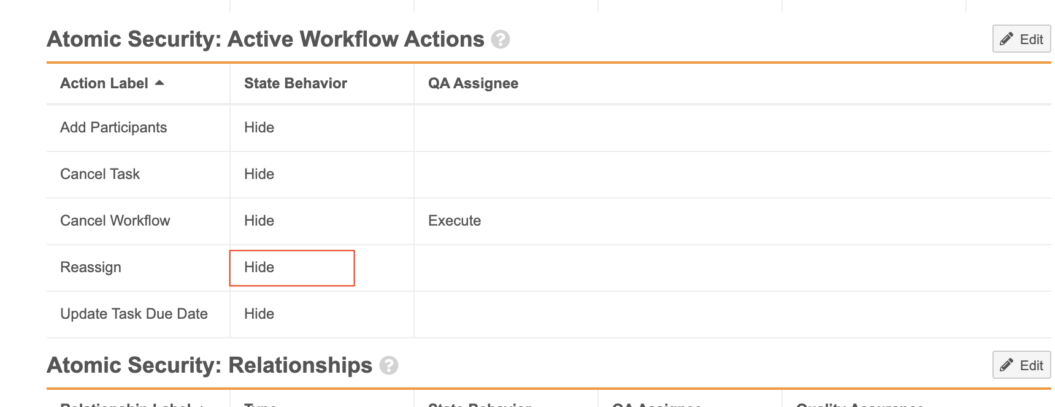Click Hide value in Cancel Task row
Image resolution: width=1055 pixels, height=407 pixels.
[x=259, y=174]
